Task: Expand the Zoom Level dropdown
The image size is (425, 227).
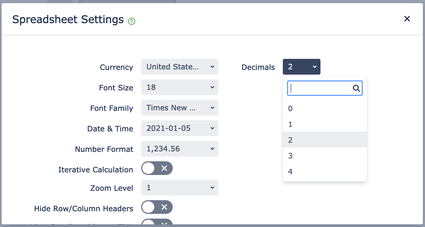Action: pyautogui.click(x=180, y=188)
